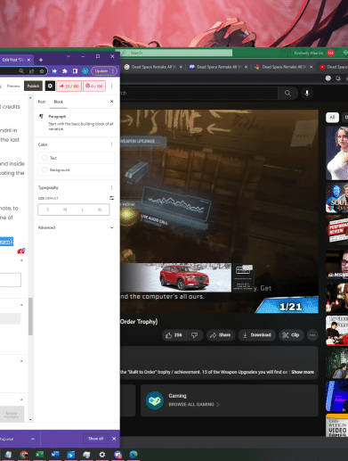Image resolution: width=348 pixels, height=461 pixels.
Task: Select the Text color option
Action: pyautogui.click(x=77, y=158)
